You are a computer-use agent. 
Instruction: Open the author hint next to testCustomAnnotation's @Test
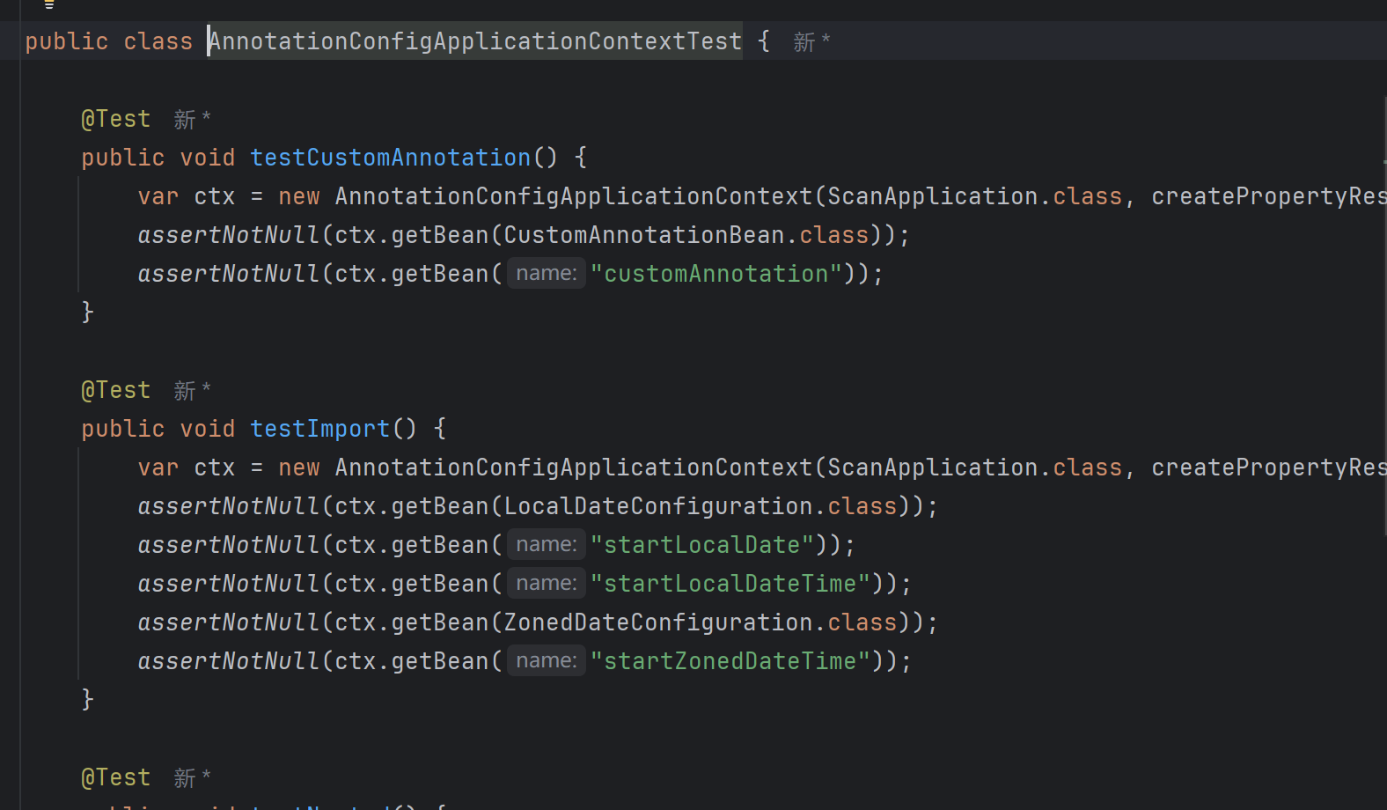(x=192, y=120)
